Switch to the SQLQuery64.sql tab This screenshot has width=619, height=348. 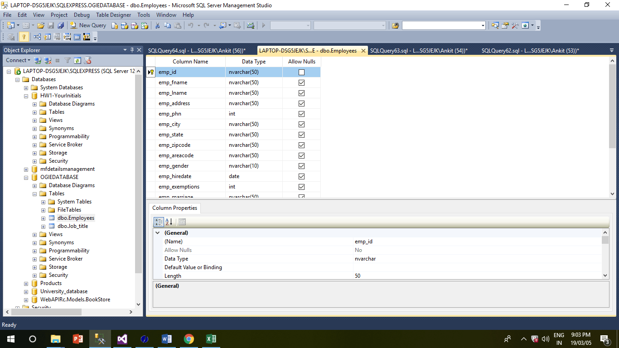coord(197,50)
